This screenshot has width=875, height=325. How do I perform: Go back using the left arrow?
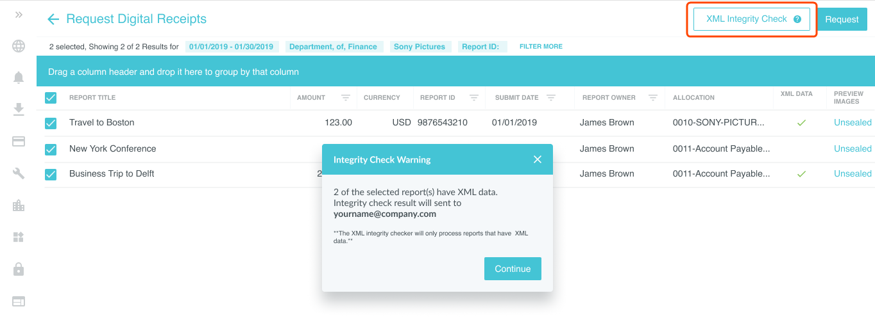(53, 19)
